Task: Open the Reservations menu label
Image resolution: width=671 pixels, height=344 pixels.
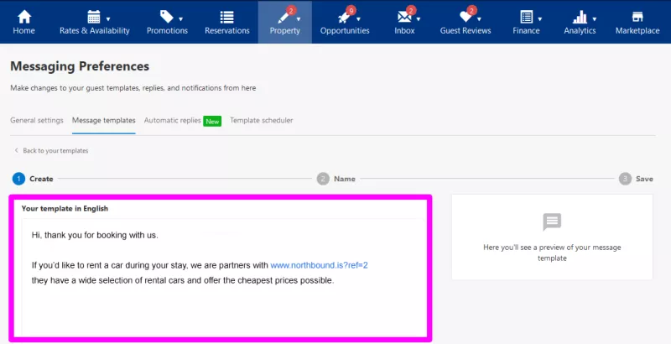Action: point(226,31)
